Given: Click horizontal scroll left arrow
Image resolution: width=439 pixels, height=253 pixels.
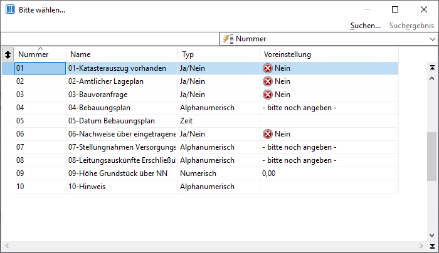Looking at the screenshot, I should 7,245.
